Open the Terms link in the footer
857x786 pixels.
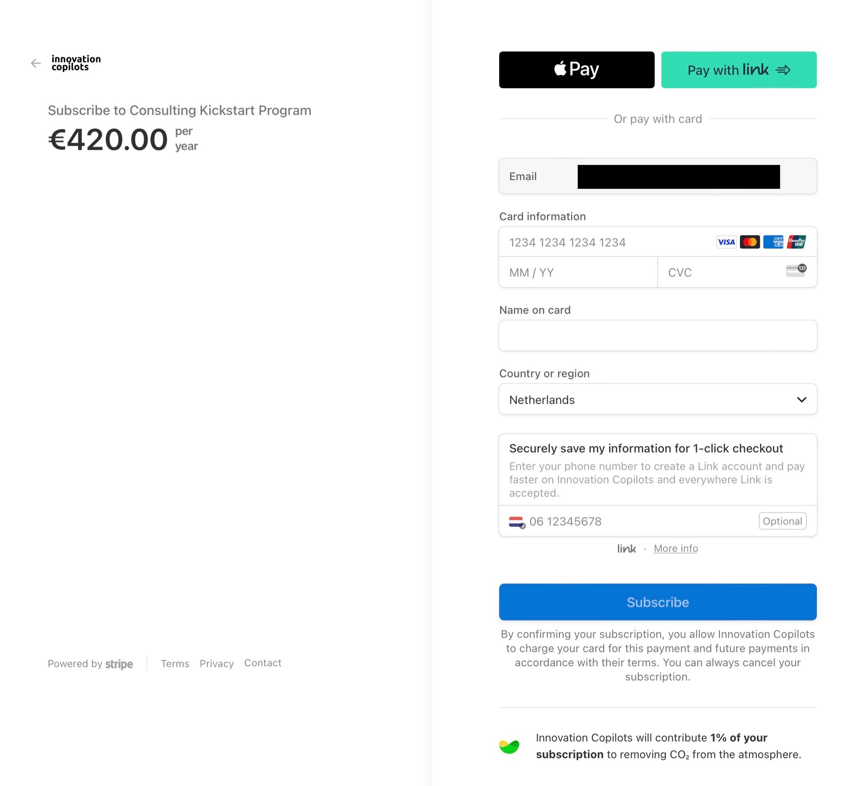pos(175,664)
